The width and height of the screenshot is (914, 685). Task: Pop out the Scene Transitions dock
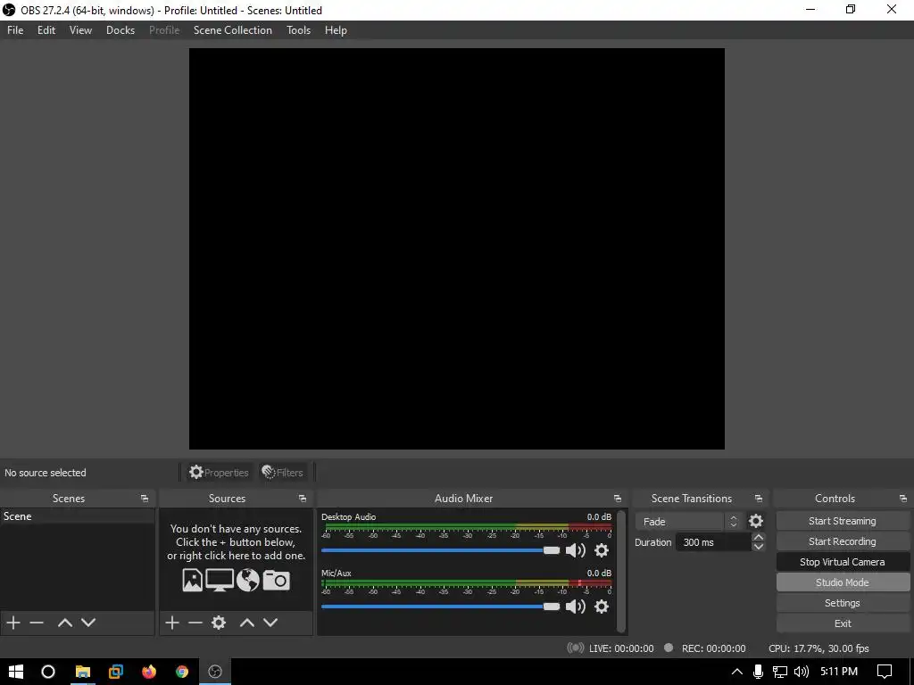click(759, 499)
